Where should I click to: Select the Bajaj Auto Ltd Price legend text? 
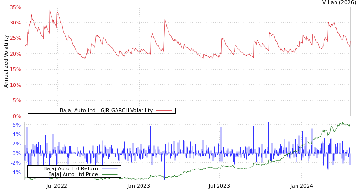tap(73, 174)
